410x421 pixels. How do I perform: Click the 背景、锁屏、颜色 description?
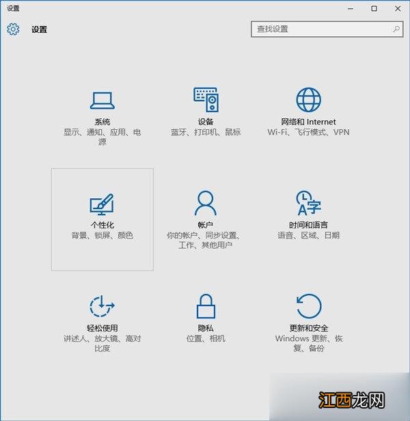[102, 236]
